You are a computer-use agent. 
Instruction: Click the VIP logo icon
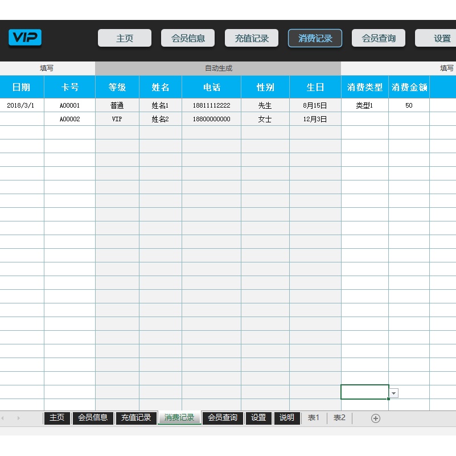[x=25, y=38]
